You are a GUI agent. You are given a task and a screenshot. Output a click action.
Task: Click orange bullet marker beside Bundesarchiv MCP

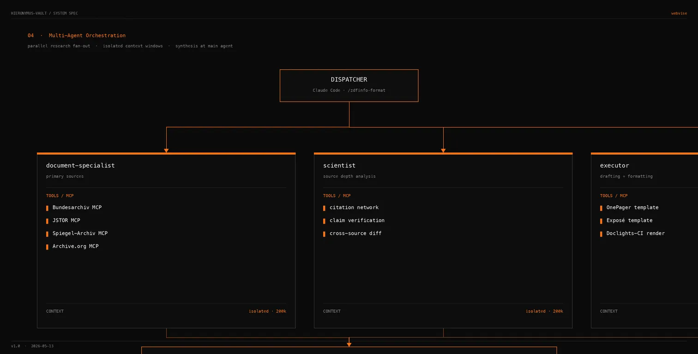coord(47,208)
